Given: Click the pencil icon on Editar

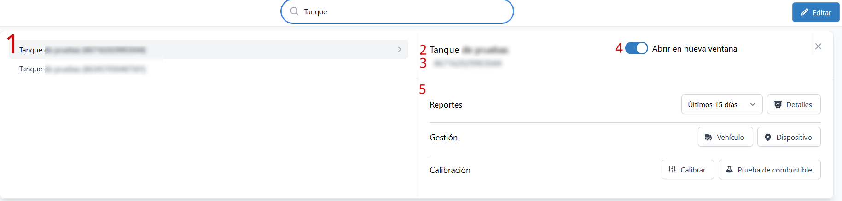Looking at the screenshot, I should pyautogui.click(x=804, y=12).
